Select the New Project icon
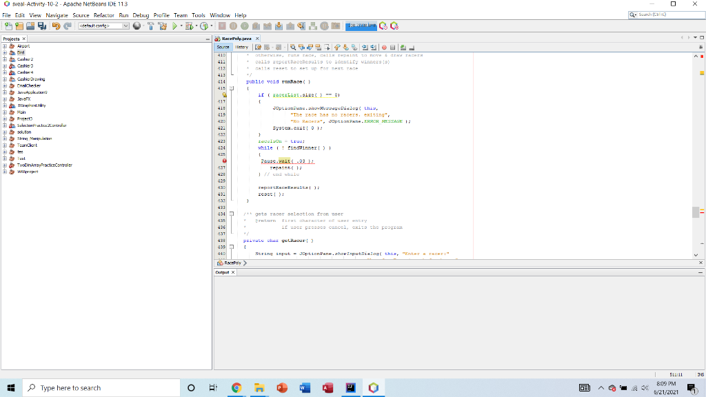Screen dimensions: 706x397 click(19, 26)
